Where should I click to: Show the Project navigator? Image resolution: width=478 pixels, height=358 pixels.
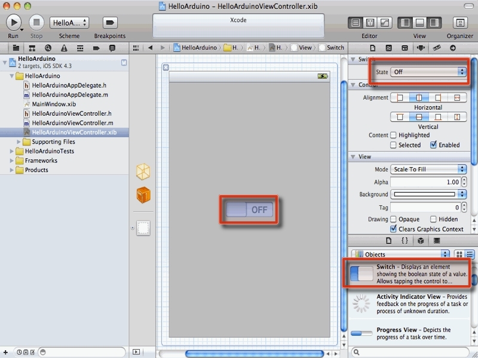point(16,48)
